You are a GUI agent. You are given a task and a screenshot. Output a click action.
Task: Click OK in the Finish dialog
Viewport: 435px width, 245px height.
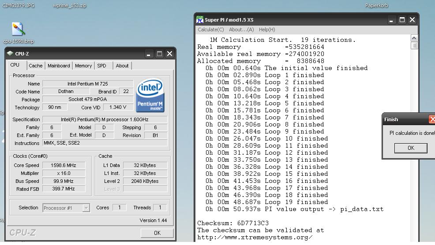[x=411, y=148]
